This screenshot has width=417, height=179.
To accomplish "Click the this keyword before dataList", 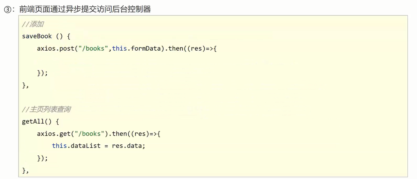I will coord(59,146).
